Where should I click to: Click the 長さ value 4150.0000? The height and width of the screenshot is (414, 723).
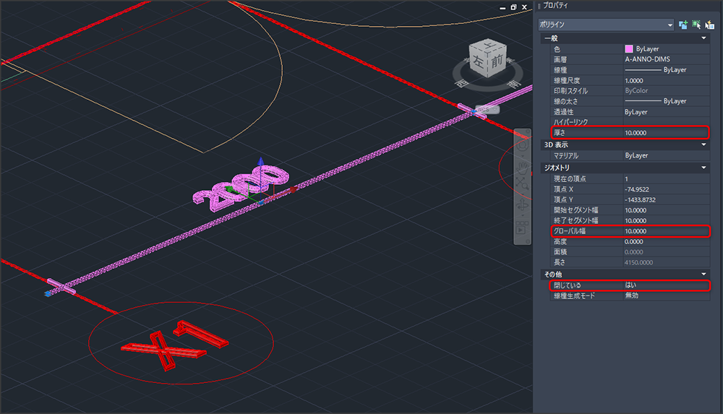[638, 263]
